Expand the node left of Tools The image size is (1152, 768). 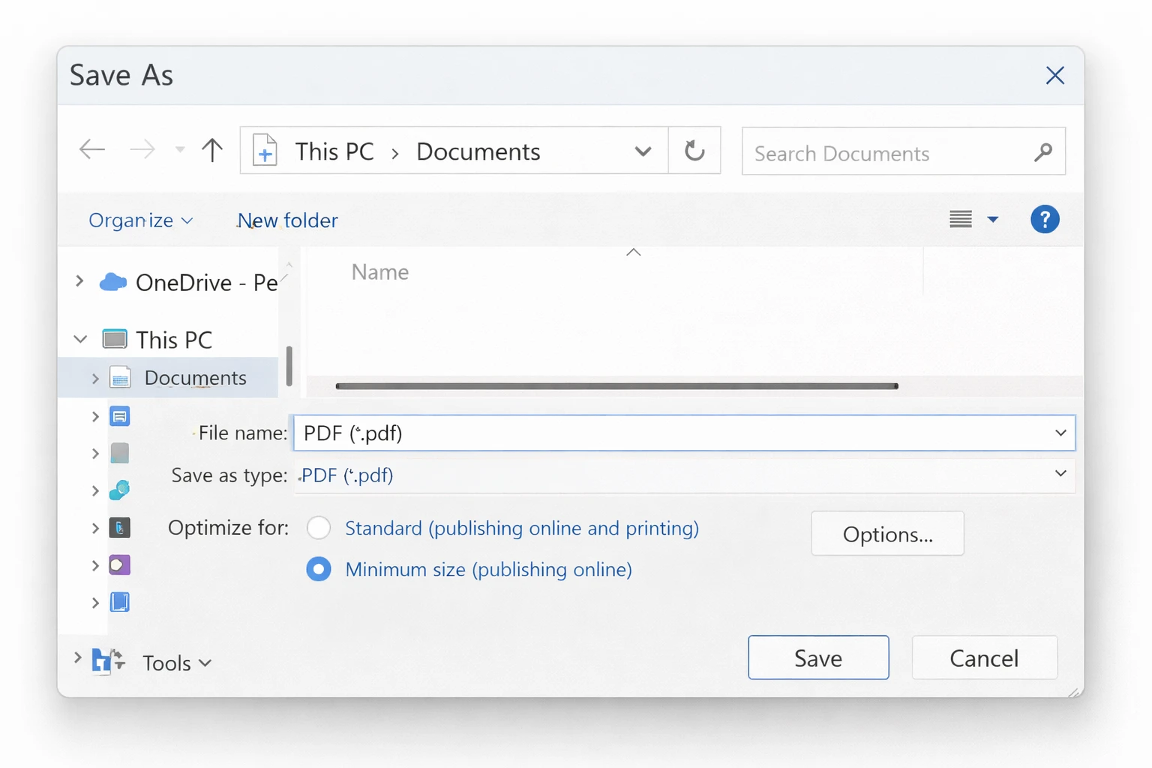[x=77, y=658]
